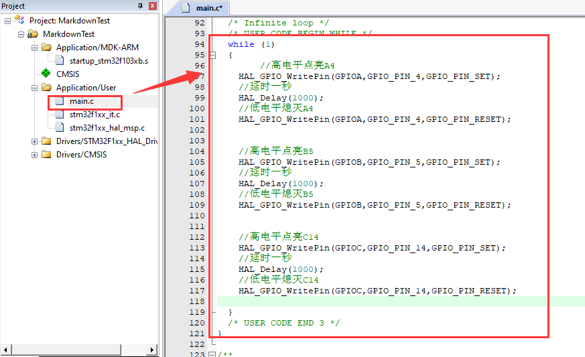Click the //低电平熄灭C14 comment on line 116

(x=278, y=280)
